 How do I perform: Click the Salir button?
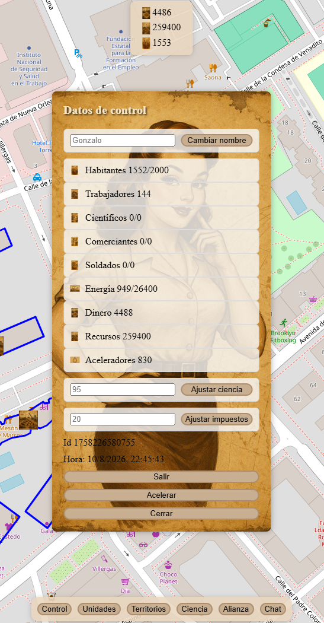click(161, 477)
